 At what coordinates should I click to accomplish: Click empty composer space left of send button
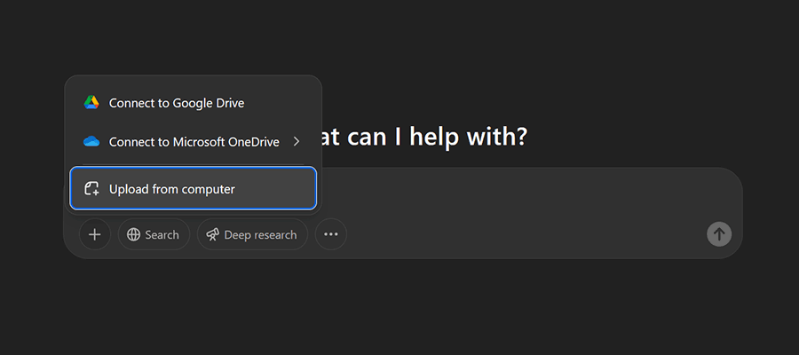(x=577, y=235)
